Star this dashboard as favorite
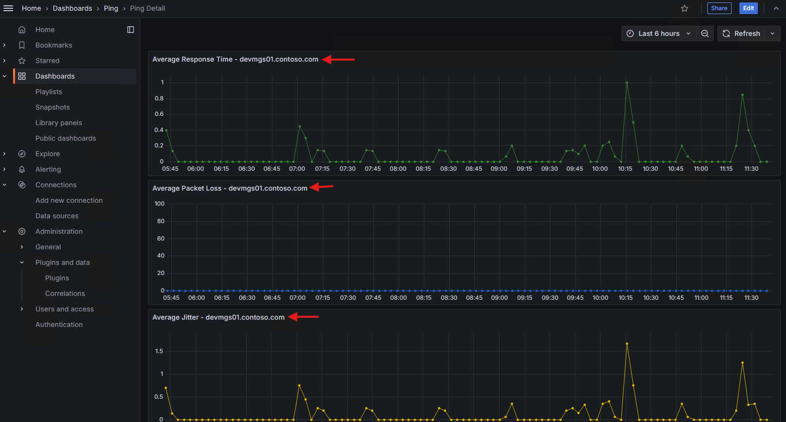 tap(685, 8)
